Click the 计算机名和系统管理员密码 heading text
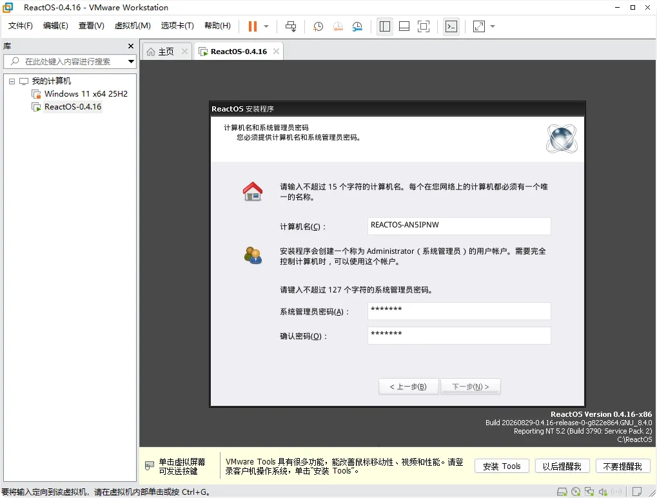The width and height of the screenshot is (657, 498). [x=266, y=128]
